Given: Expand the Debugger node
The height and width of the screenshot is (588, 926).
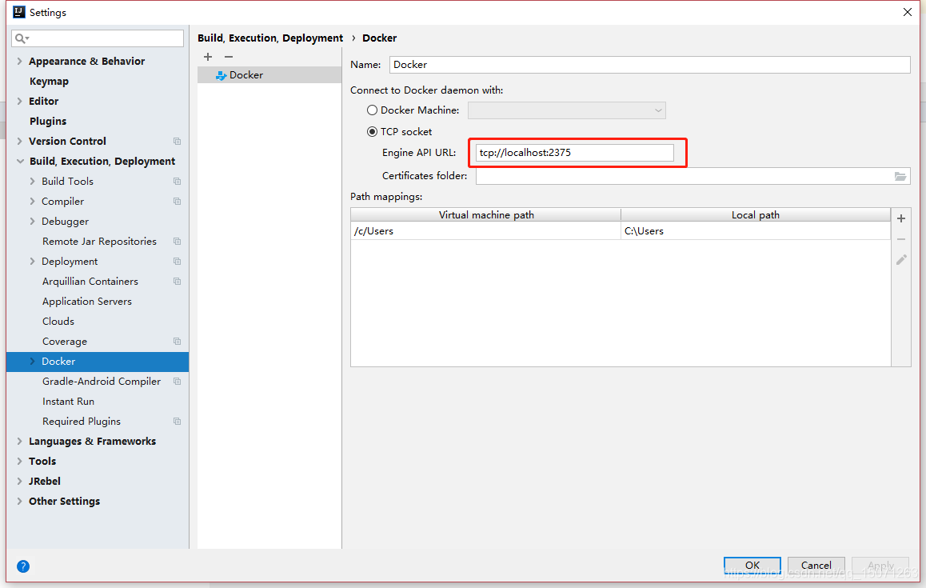Looking at the screenshot, I should [x=33, y=222].
